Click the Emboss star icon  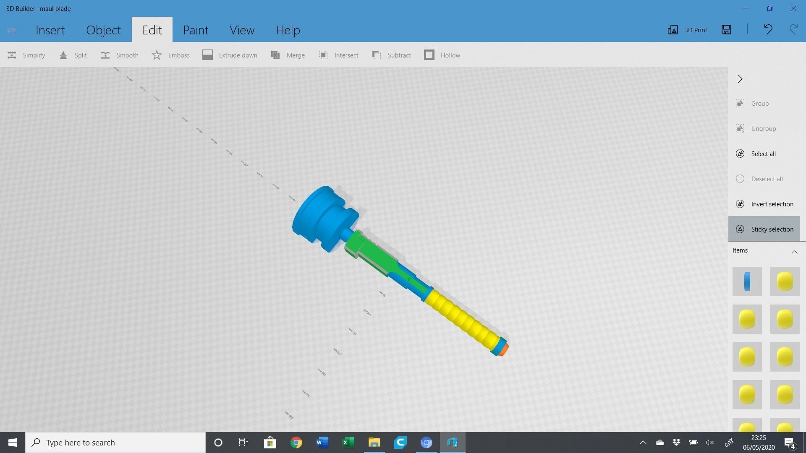pyautogui.click(x=157, y=55)
